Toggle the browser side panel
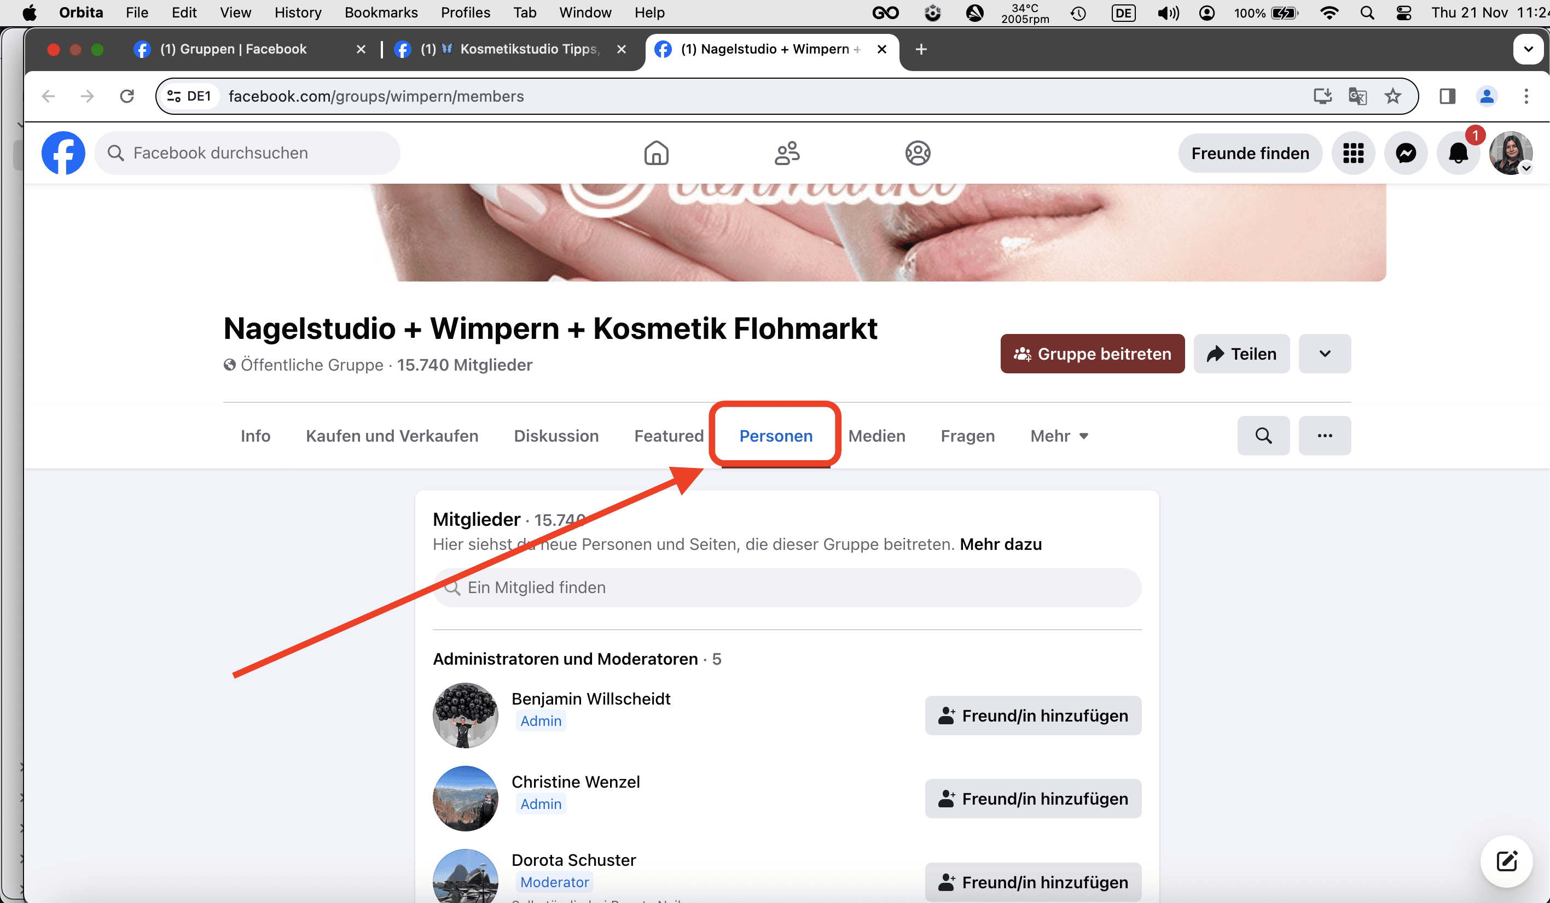 click(1447, 97)
